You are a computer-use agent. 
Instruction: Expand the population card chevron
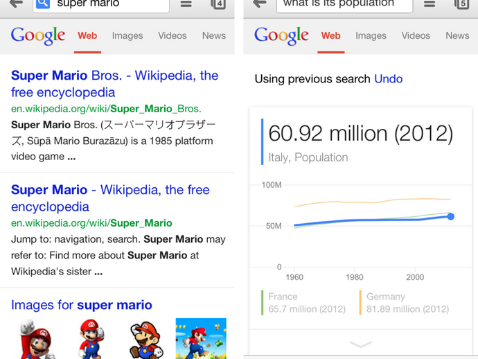(360, 344)
